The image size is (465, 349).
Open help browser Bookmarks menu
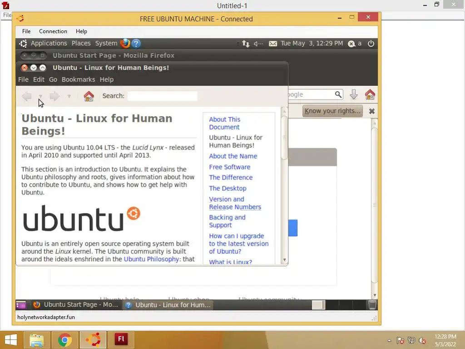click(x=78, y=80)
